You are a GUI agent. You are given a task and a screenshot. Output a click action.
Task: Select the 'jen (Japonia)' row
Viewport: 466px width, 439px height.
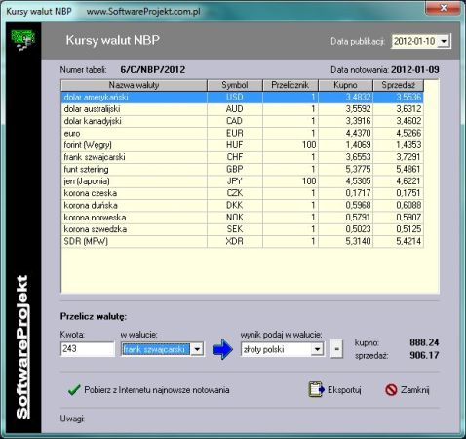pyautogui.click(x=242, y=181)
